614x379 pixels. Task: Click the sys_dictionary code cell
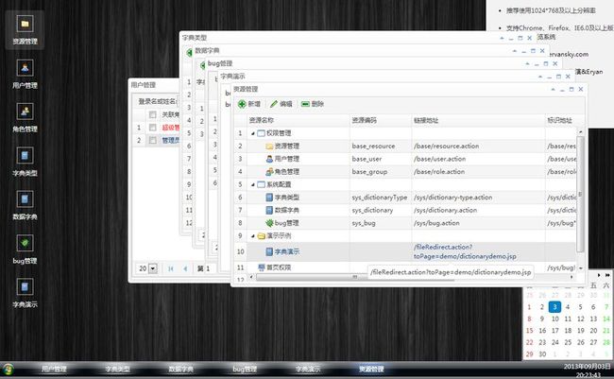pos(381,210)
